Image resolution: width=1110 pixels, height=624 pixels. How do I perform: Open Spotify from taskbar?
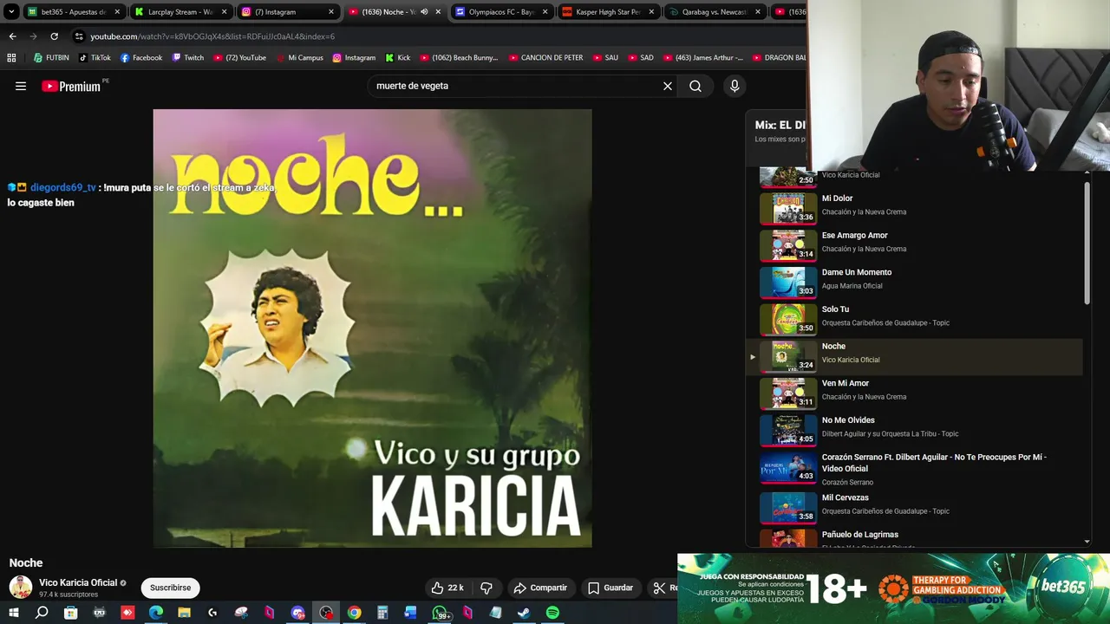pos(552,613)
